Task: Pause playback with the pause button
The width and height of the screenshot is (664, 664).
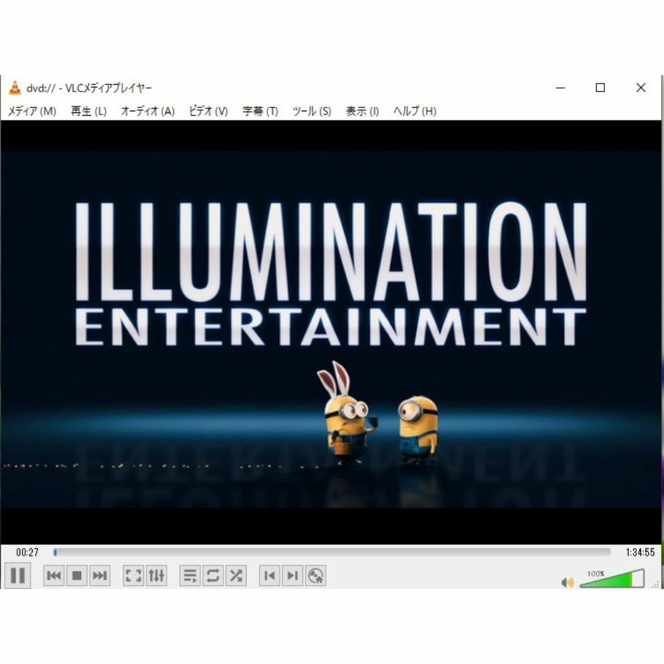Action: (17, 575)
